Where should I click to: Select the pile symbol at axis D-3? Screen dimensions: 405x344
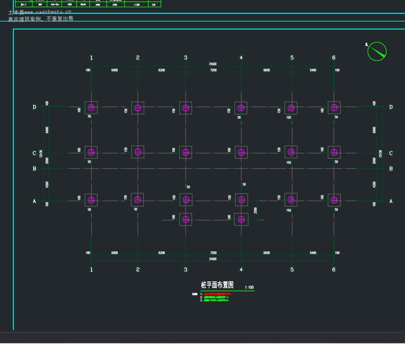coord(186,108)
